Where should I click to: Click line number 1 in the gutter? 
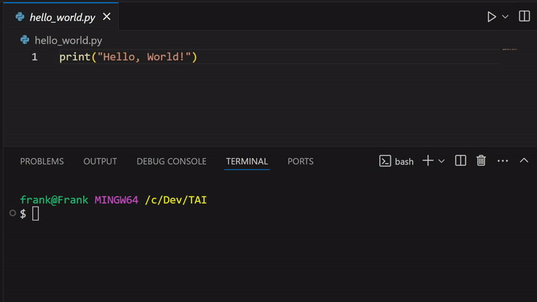click(35, 57)
